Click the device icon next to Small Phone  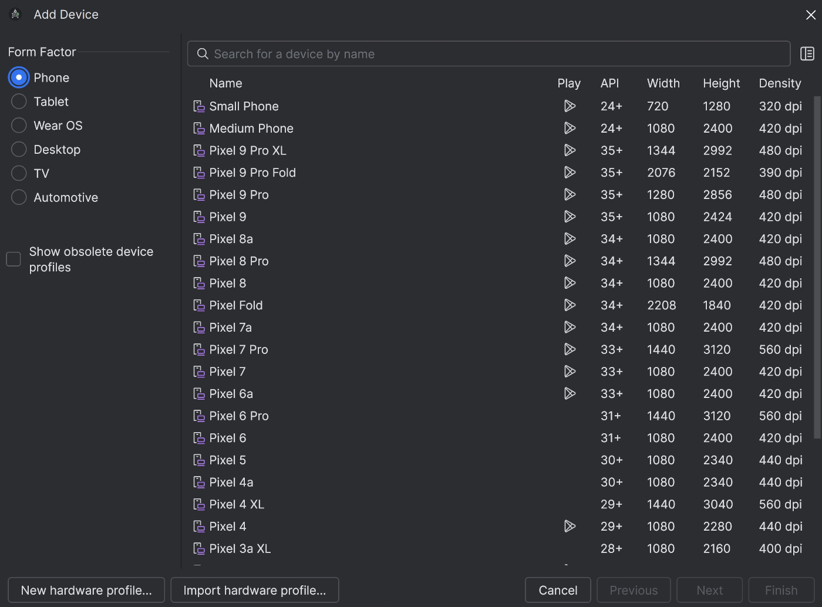point(199,106)
